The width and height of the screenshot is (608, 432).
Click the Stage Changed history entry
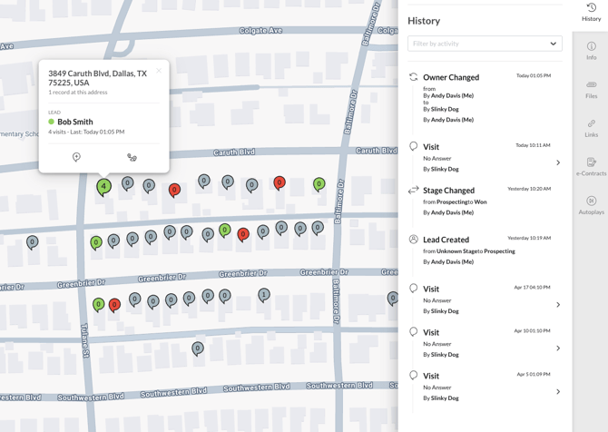pyautogui.click(x=480, y=201)
